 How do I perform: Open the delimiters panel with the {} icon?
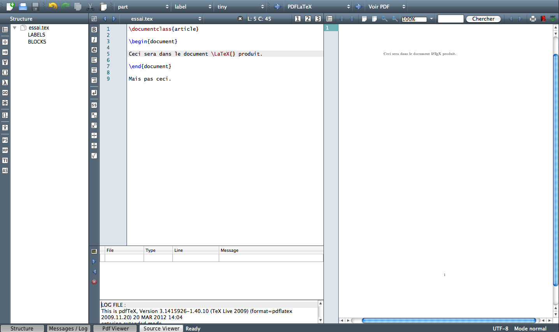(x=5, y=72)
